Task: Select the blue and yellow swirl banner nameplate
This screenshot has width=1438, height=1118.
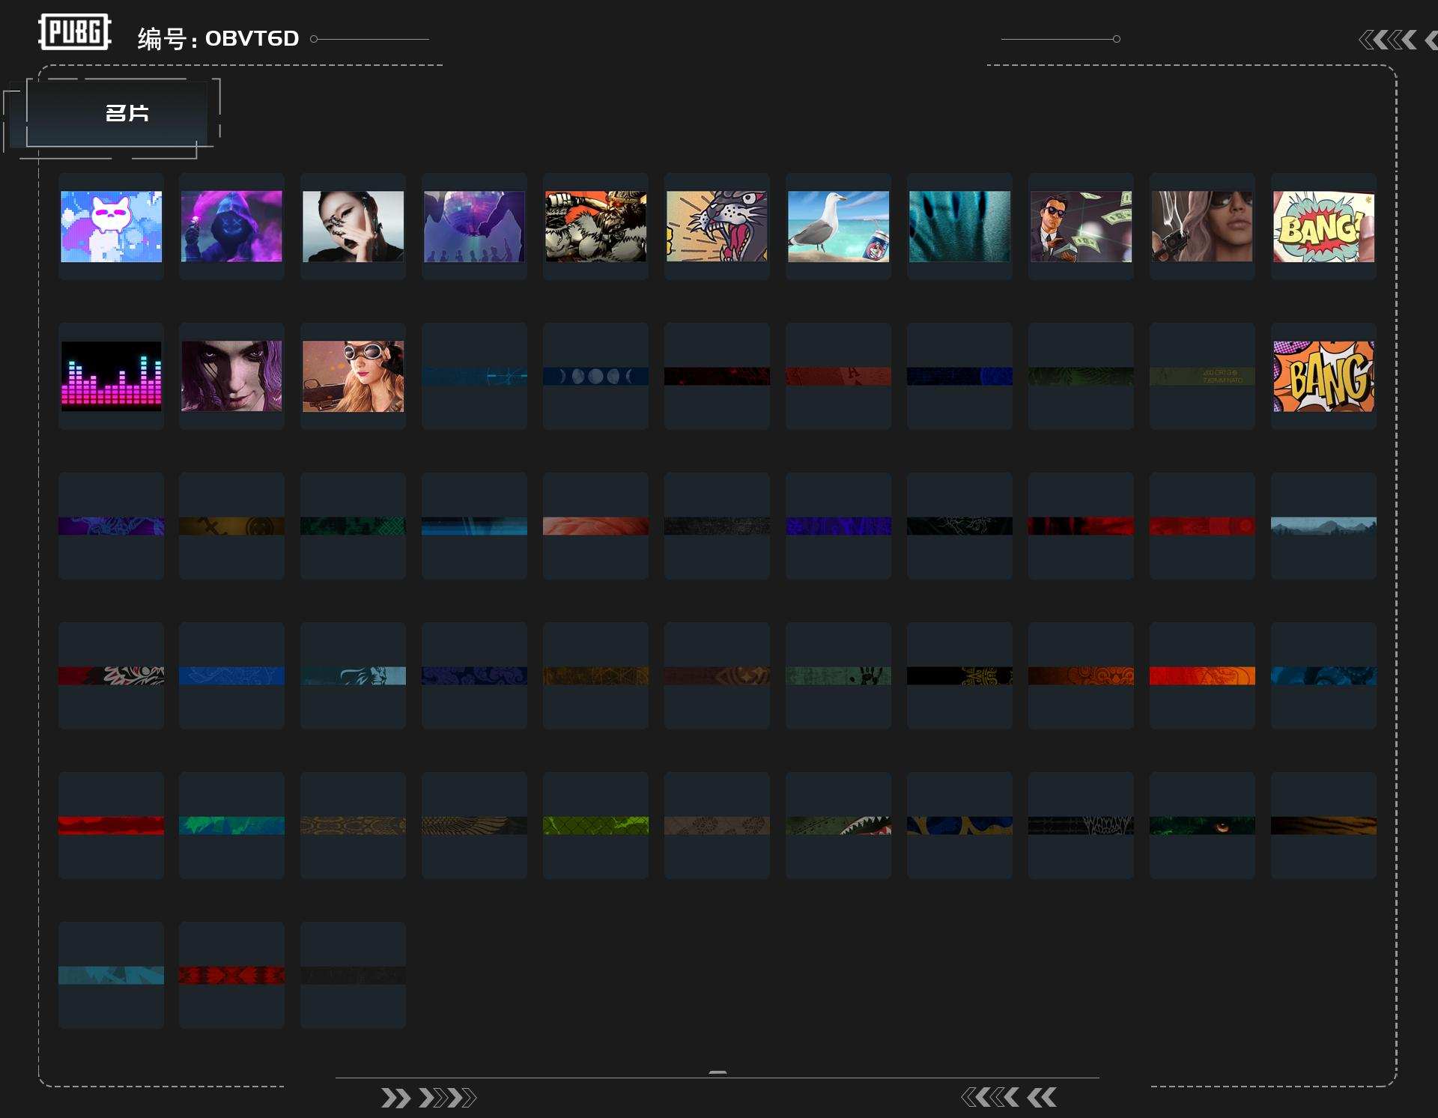Action: [x=959, y=825]
